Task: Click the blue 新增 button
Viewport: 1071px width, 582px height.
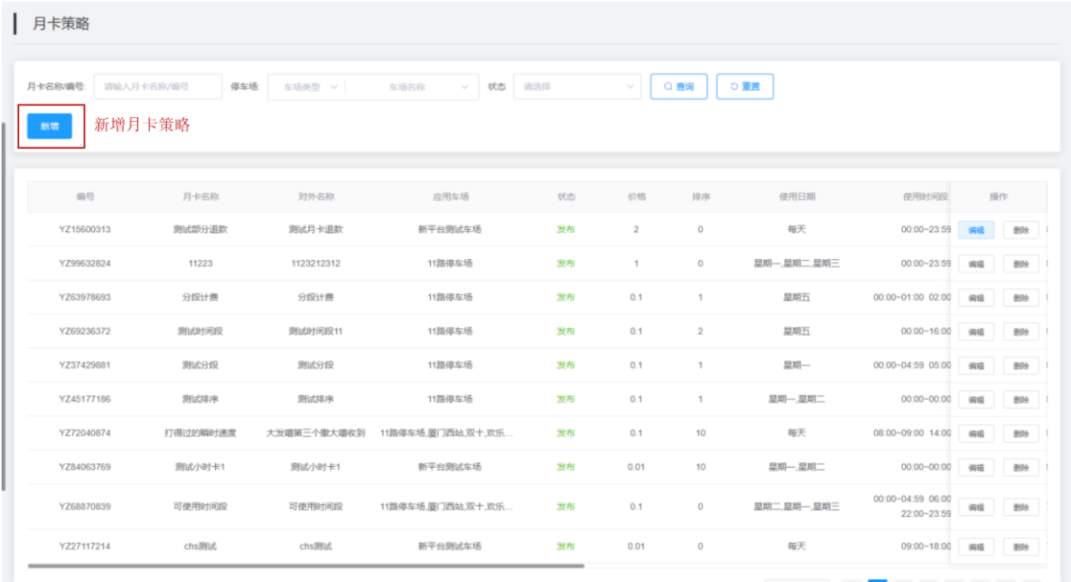Action: click(49, 126)
